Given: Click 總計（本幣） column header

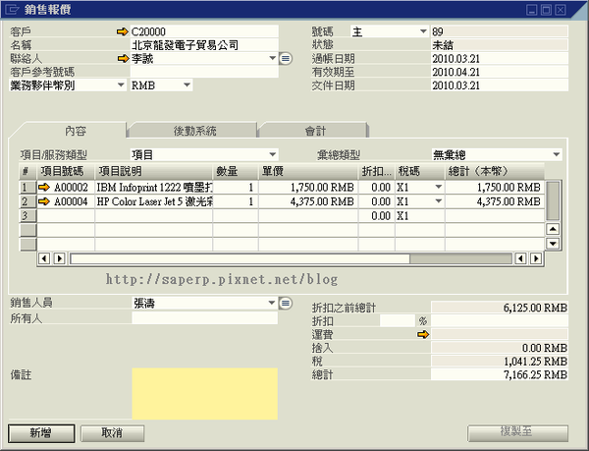Looking at the screenshot, I should (x=495, y=171).
